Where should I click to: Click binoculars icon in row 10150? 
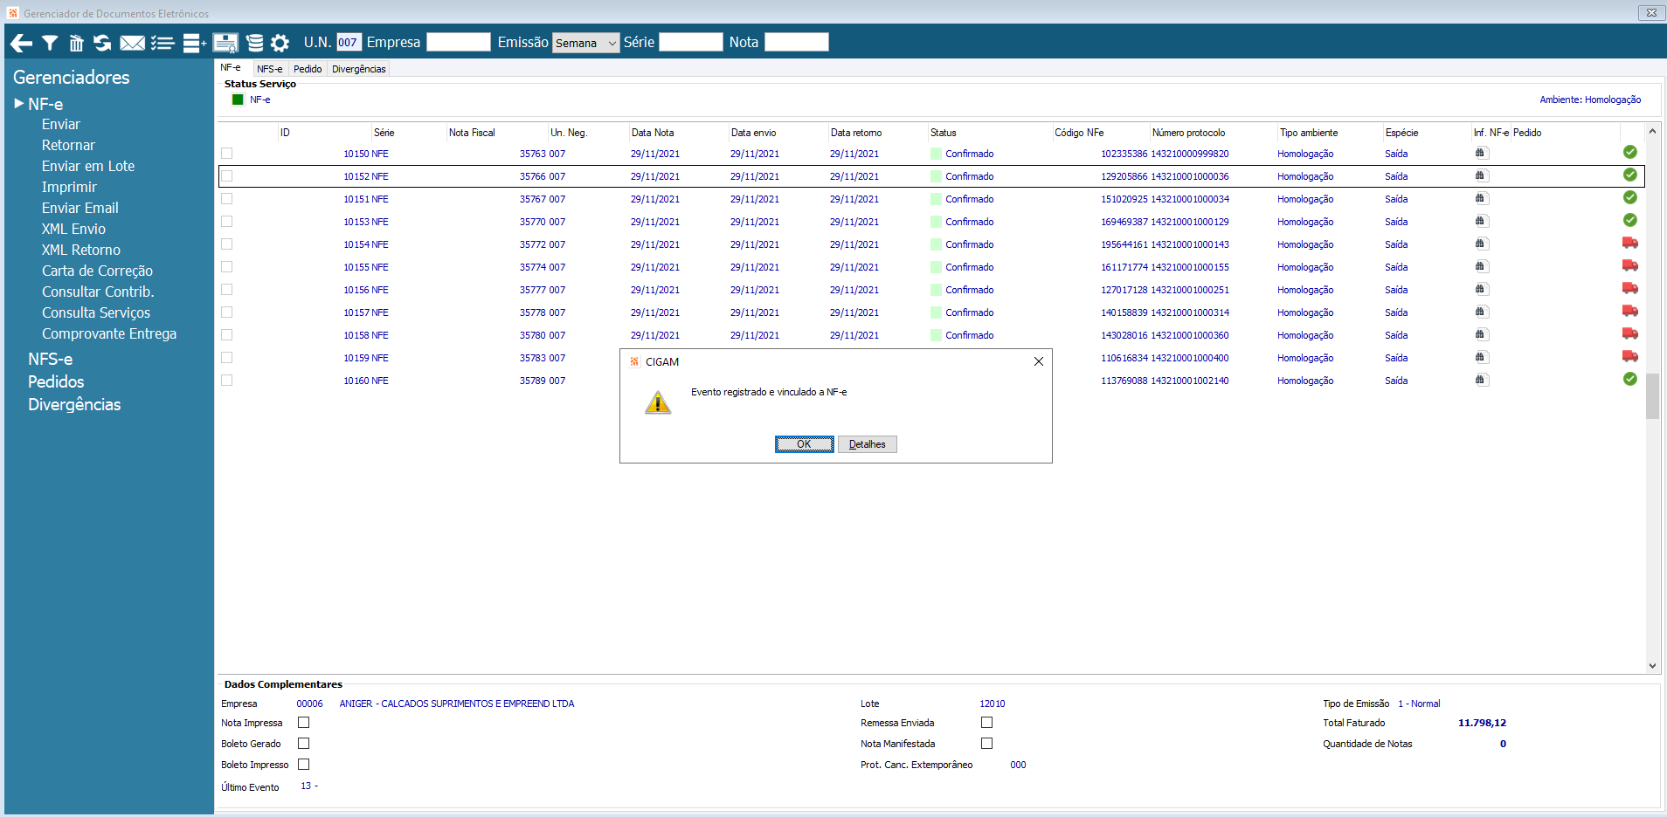1480,153
